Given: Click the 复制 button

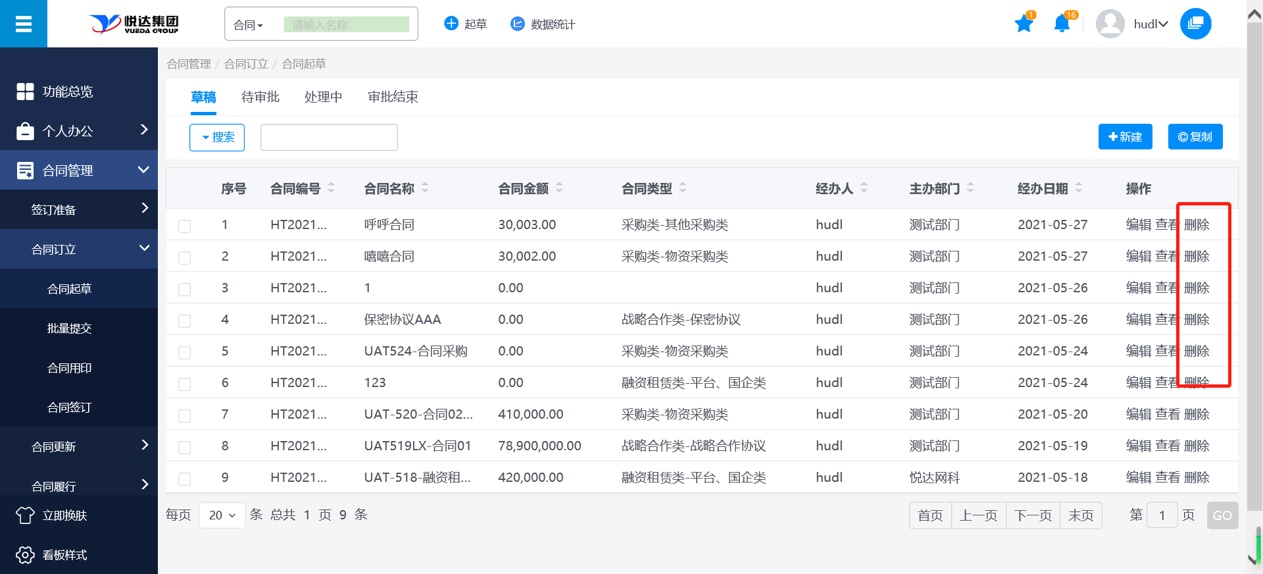Looking at the screenshot, I should 1195,137.
